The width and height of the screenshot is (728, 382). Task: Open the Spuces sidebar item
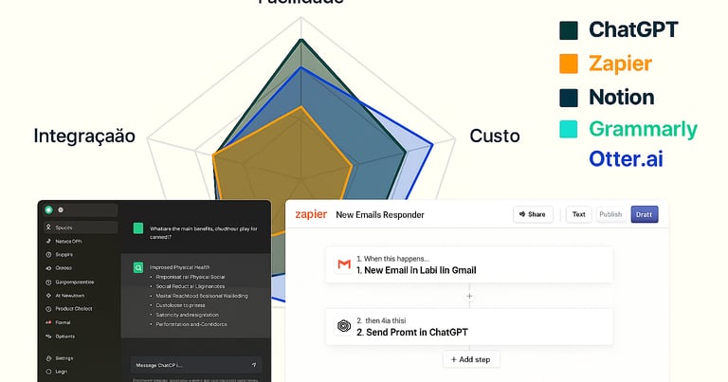point(81,227)
